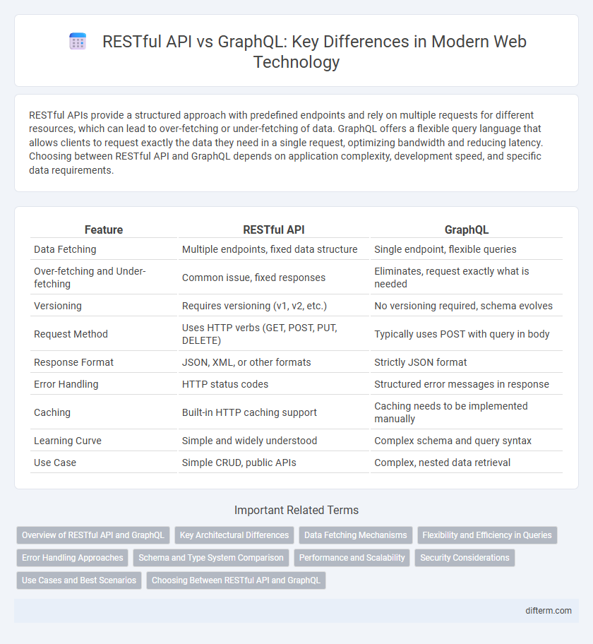
Task: Click the difterm.com footer link
Action: pos(549,611)
